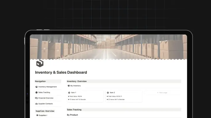Click the Financial Overview icon

[36, 98]
